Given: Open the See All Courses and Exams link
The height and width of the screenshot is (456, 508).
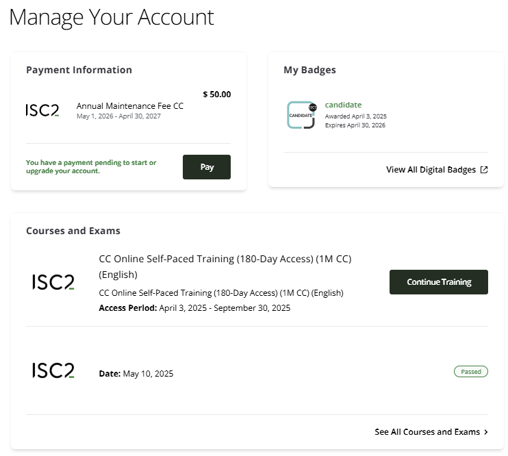Looking at the screenshot, I should (x=427, y=432).
